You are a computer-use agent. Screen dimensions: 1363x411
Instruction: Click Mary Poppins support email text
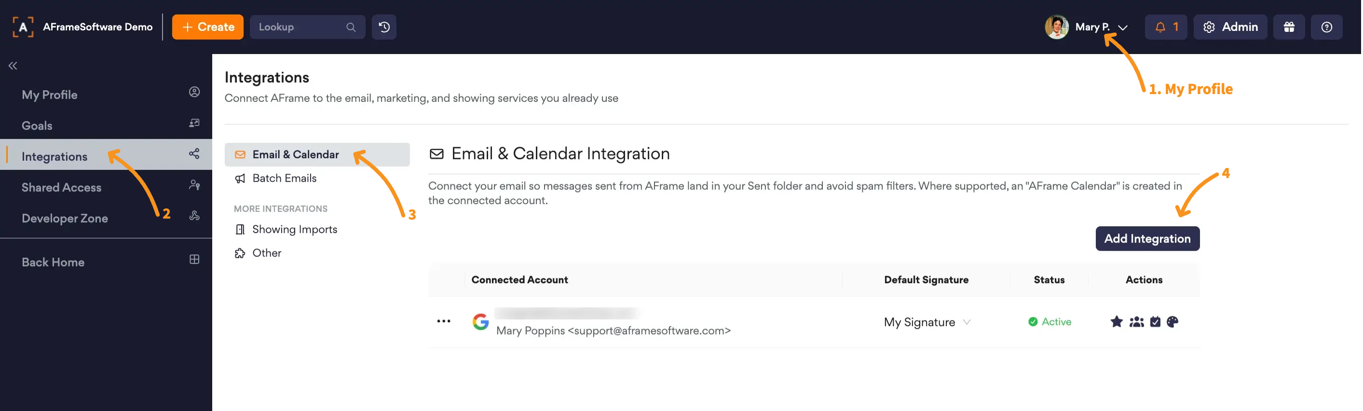click(x=613, y=330)
